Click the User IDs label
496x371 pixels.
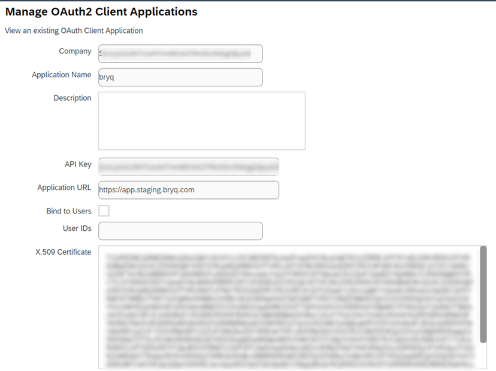coord(77,228)
